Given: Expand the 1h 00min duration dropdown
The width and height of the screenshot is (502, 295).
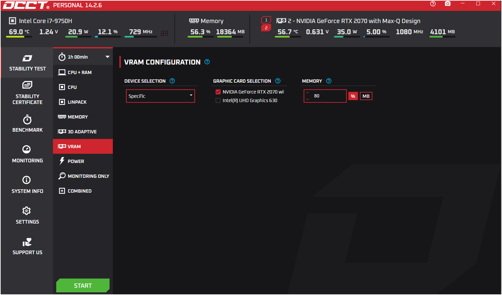Looking at the screenshot, I should coord(83,57).
